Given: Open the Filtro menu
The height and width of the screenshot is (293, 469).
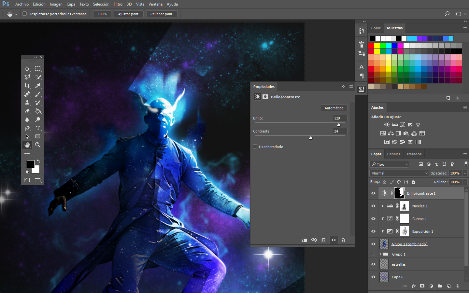Looking at the screenshot, I should [x=118, y=4].
